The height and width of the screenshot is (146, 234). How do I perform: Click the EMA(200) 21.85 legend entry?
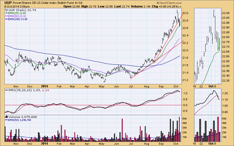pyautogui.click(x=18, y=19)
